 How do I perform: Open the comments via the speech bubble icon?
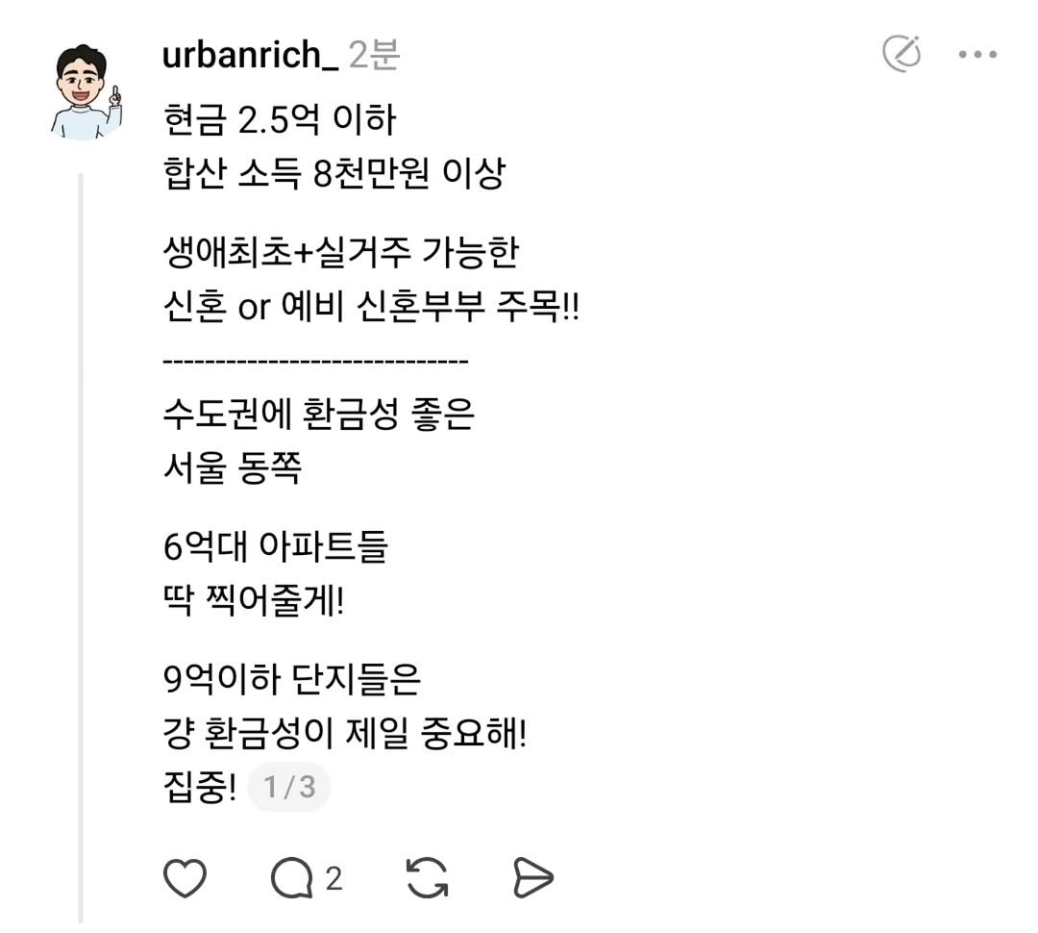point(293,875)
